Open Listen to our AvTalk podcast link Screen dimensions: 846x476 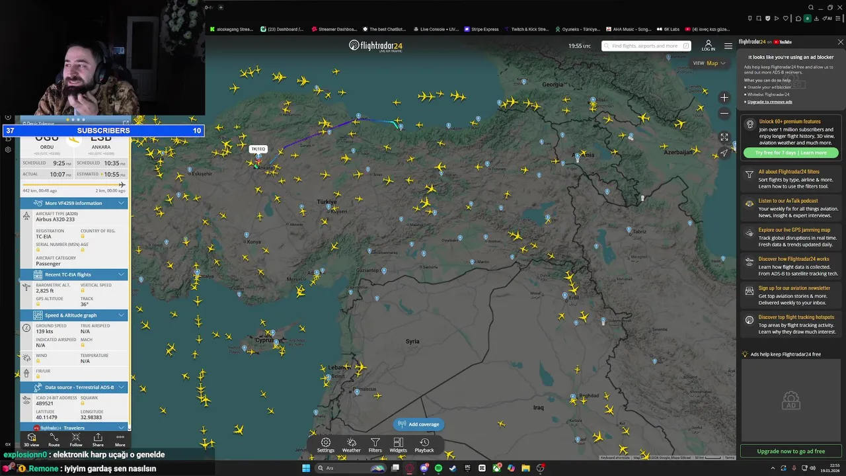(x=788, y=201)
